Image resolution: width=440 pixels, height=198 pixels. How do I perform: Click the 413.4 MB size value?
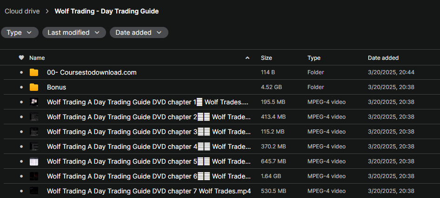click(273, 117)
